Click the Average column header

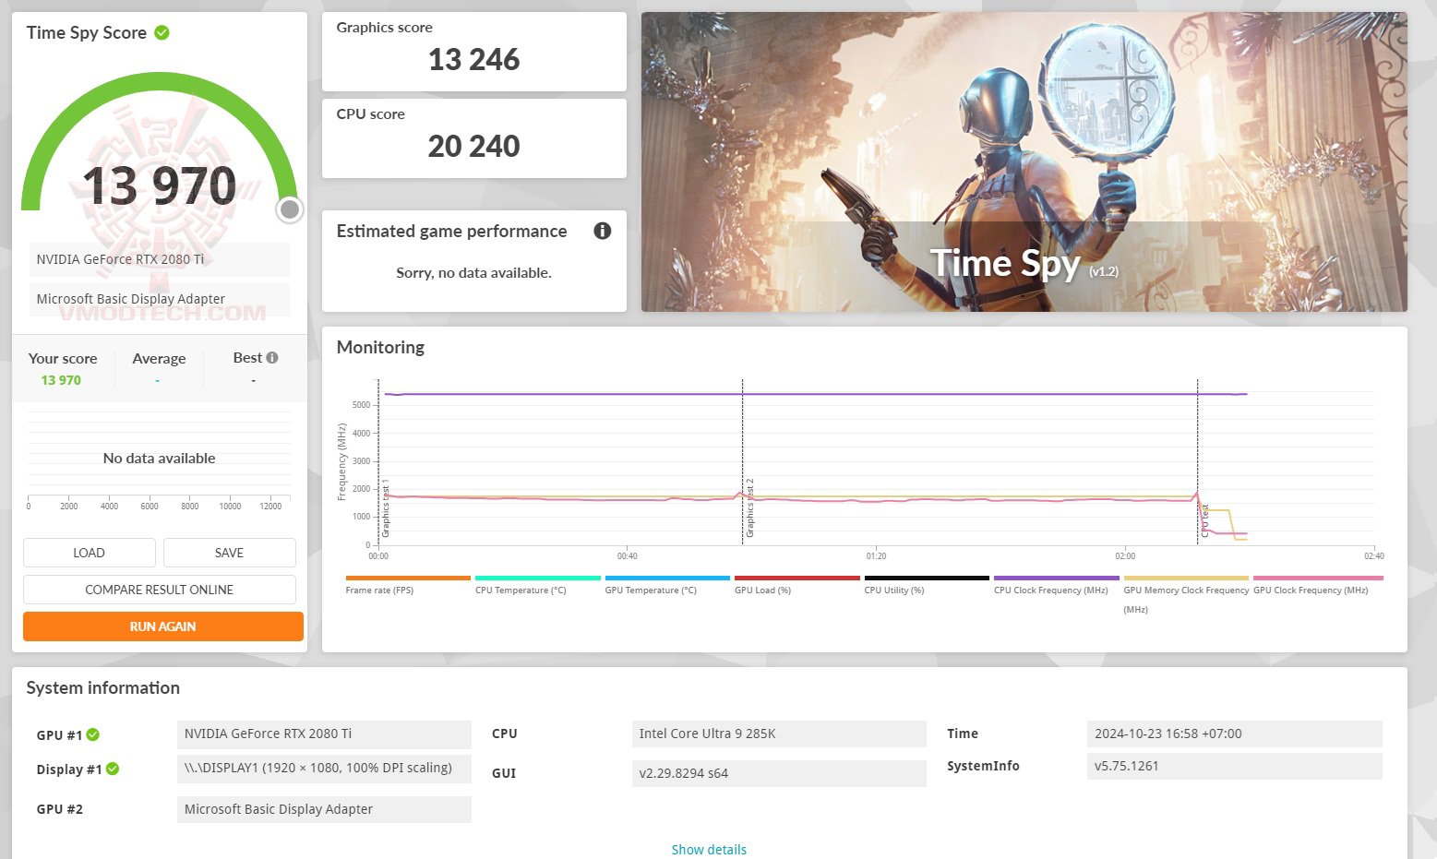click(159, 359)
